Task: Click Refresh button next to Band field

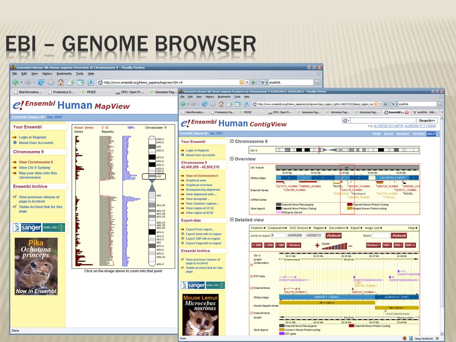Action: pyautogui.click(x=399, y=236)
